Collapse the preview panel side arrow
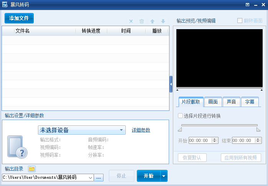Image resolution: width=268 pixels, height=186 pixels. (x=171, y=84)
